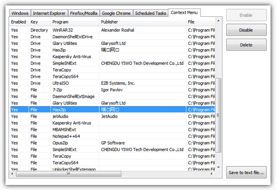Sort by Enabled column header
Viewport: 276px width, 190px height.
pos(19,22)
